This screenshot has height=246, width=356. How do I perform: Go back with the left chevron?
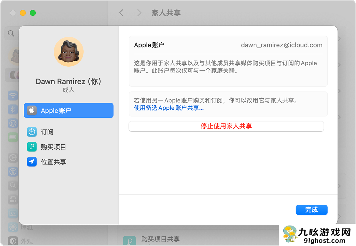(121, 13)
